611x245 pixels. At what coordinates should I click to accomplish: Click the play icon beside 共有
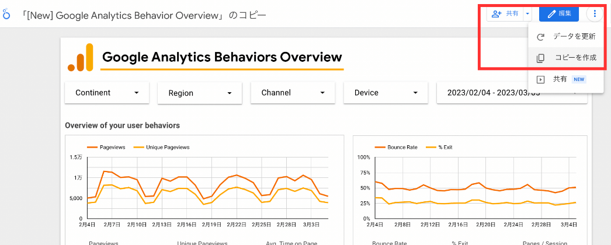540,79
